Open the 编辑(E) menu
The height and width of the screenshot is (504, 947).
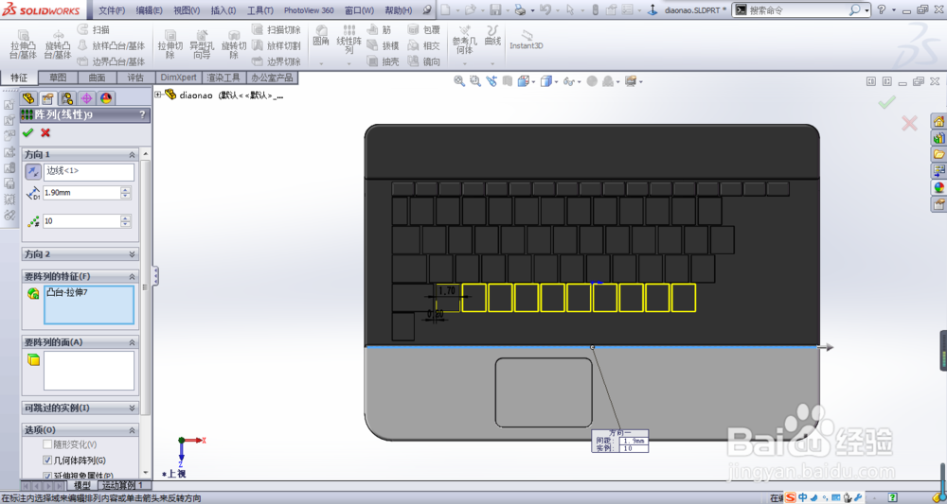pyautogui.click(x=150, y=10)
